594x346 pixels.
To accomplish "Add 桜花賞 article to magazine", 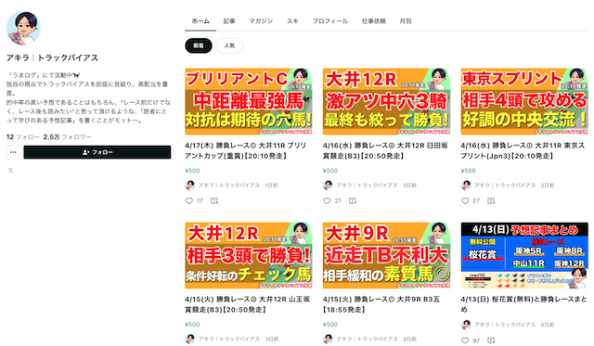I will coord(491,340).
